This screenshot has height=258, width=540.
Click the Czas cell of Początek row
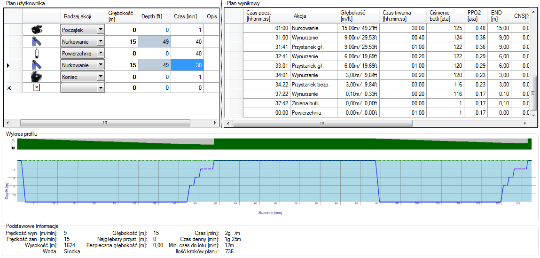[187, 30]
